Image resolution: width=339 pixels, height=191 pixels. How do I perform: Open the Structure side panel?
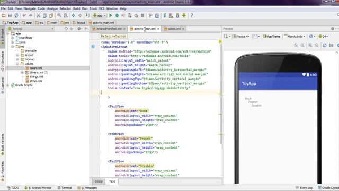(3, 62)
